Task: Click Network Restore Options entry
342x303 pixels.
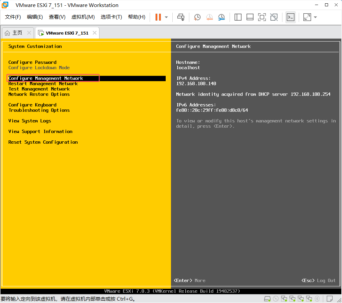Action: point(39,94)
